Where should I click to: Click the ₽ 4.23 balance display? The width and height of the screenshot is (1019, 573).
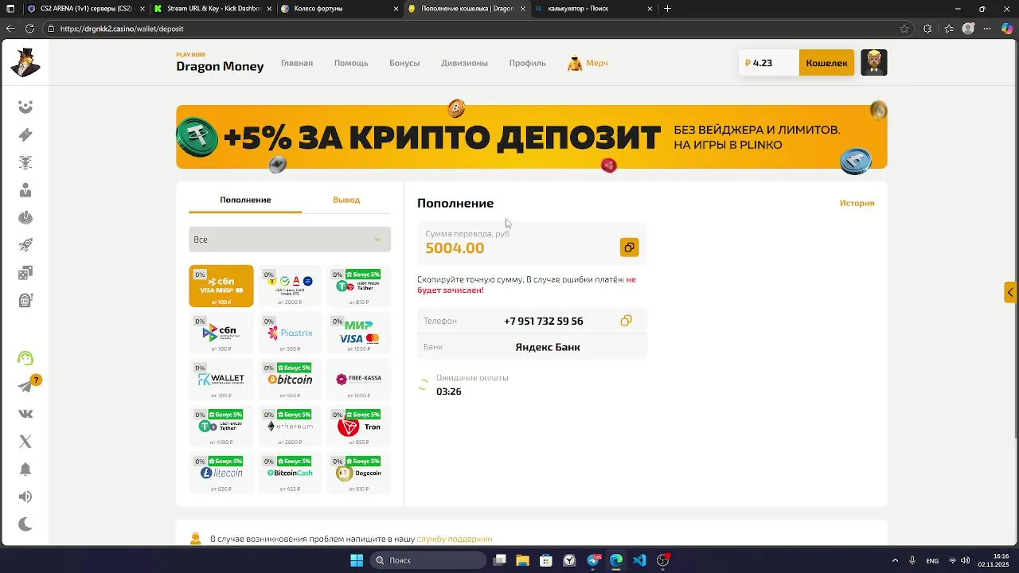769,63
